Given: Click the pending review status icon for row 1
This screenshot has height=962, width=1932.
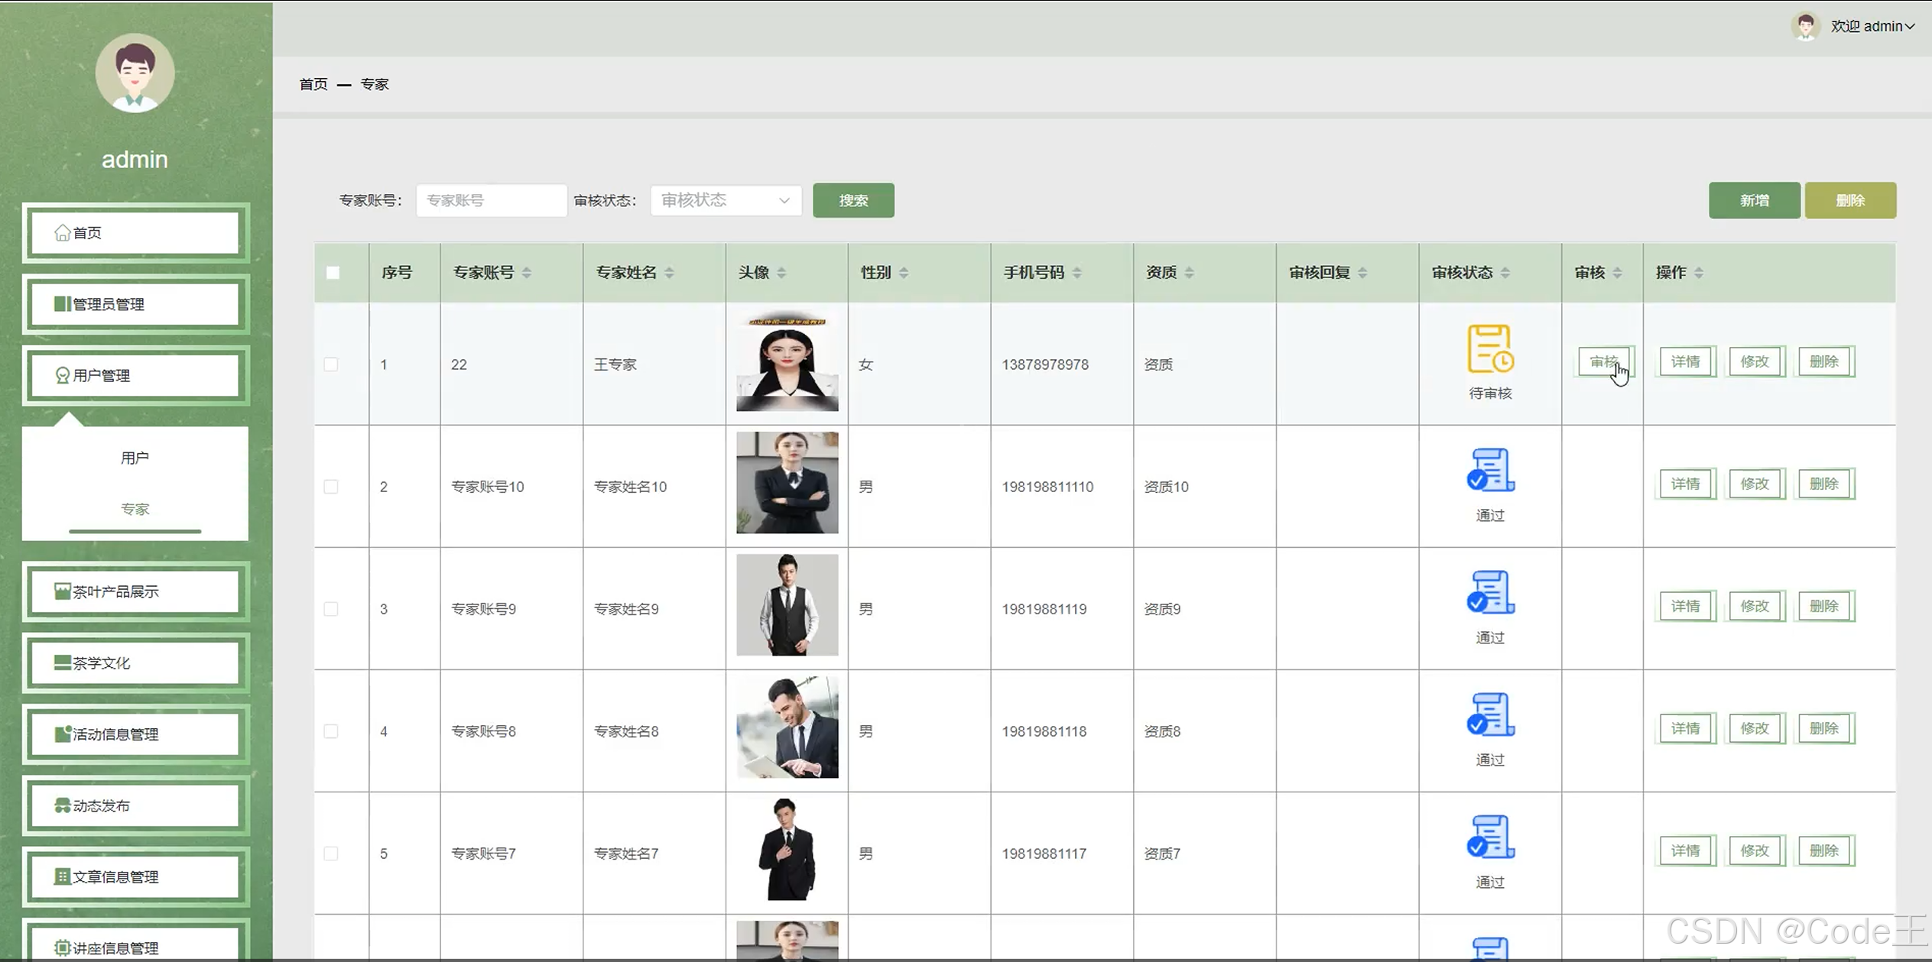Looking at the screenshot, I should click(1489, 349).
